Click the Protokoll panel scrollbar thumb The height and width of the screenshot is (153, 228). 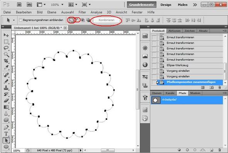[225, 71]
